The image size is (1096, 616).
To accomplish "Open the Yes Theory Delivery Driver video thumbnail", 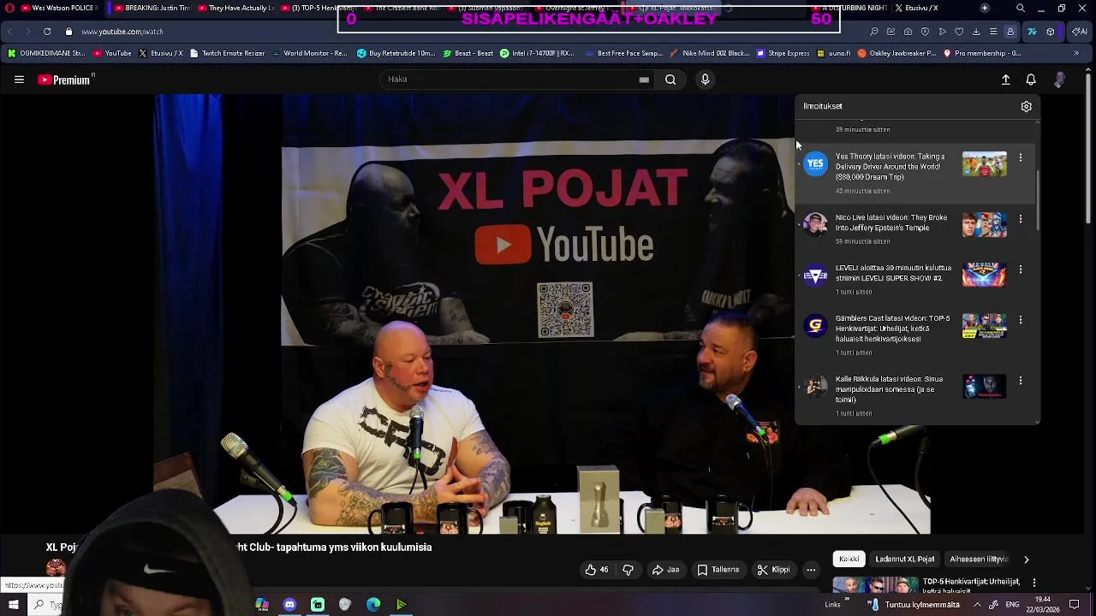I will pyautogui.click(x=984, y=163).
